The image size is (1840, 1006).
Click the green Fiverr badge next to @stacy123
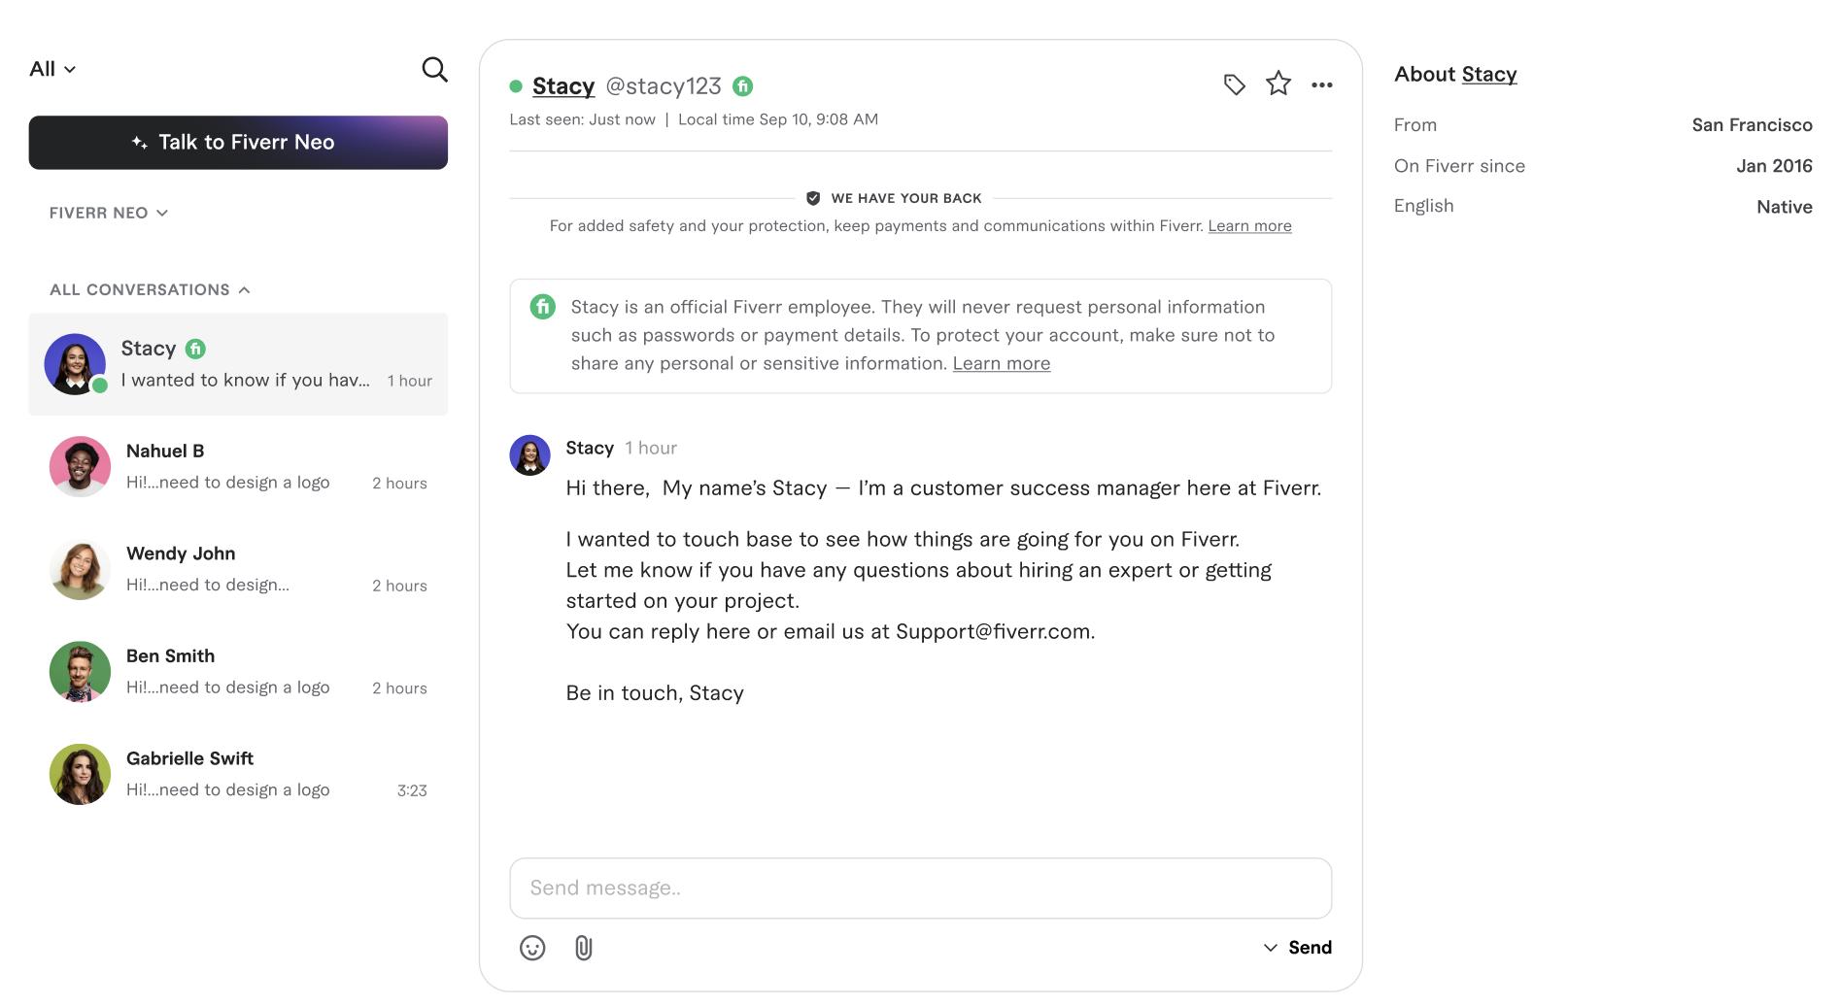pyautogui.click(x=743, y=85)
